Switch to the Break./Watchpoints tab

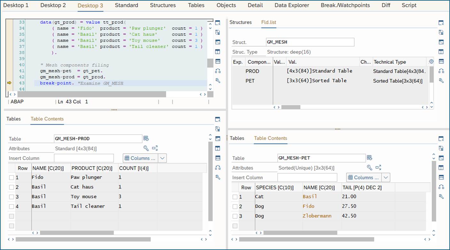[345, 5]
